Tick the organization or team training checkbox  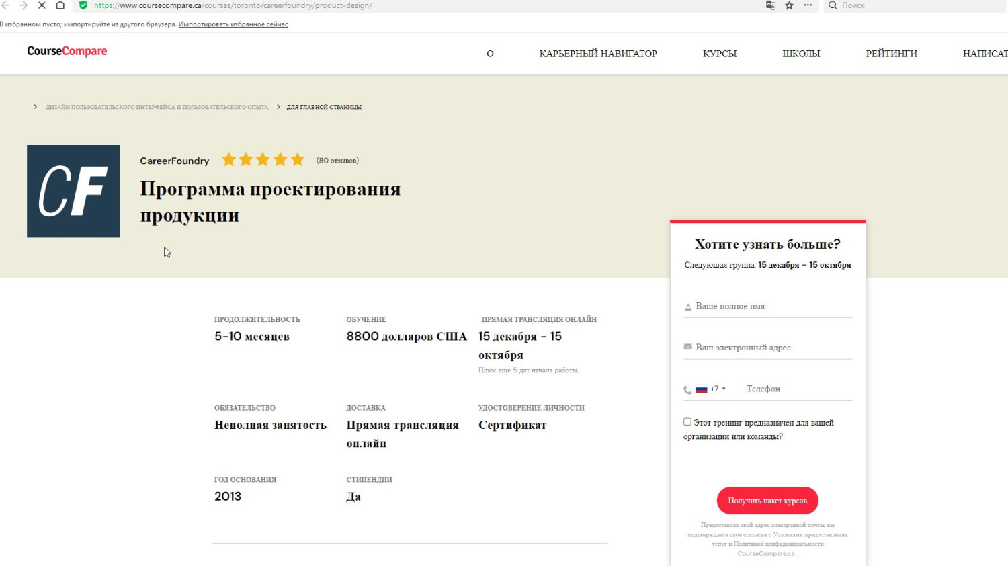(x=687, y=422)
